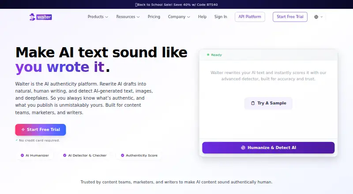Select the AI Humanizer badge
The width and height of the screenshot is (353, 194).
pyautogui.click(x=35, y=155)
